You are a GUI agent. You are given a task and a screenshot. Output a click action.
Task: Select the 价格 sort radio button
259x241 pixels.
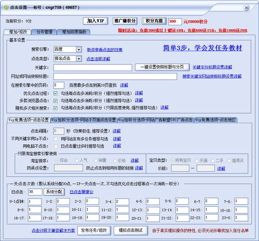[115, 161]
